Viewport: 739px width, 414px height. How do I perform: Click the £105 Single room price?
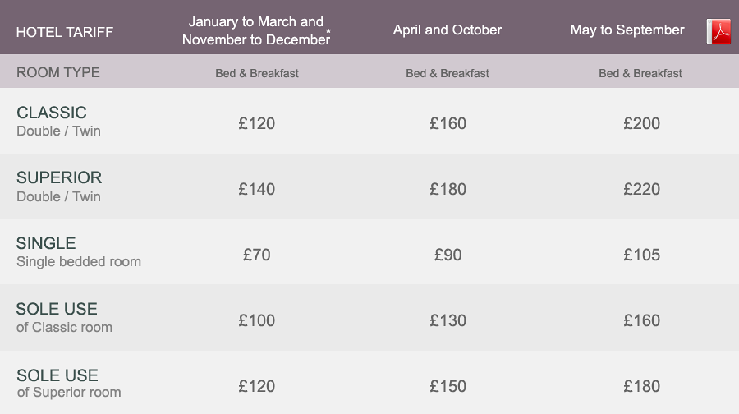(x=641, y=255)
